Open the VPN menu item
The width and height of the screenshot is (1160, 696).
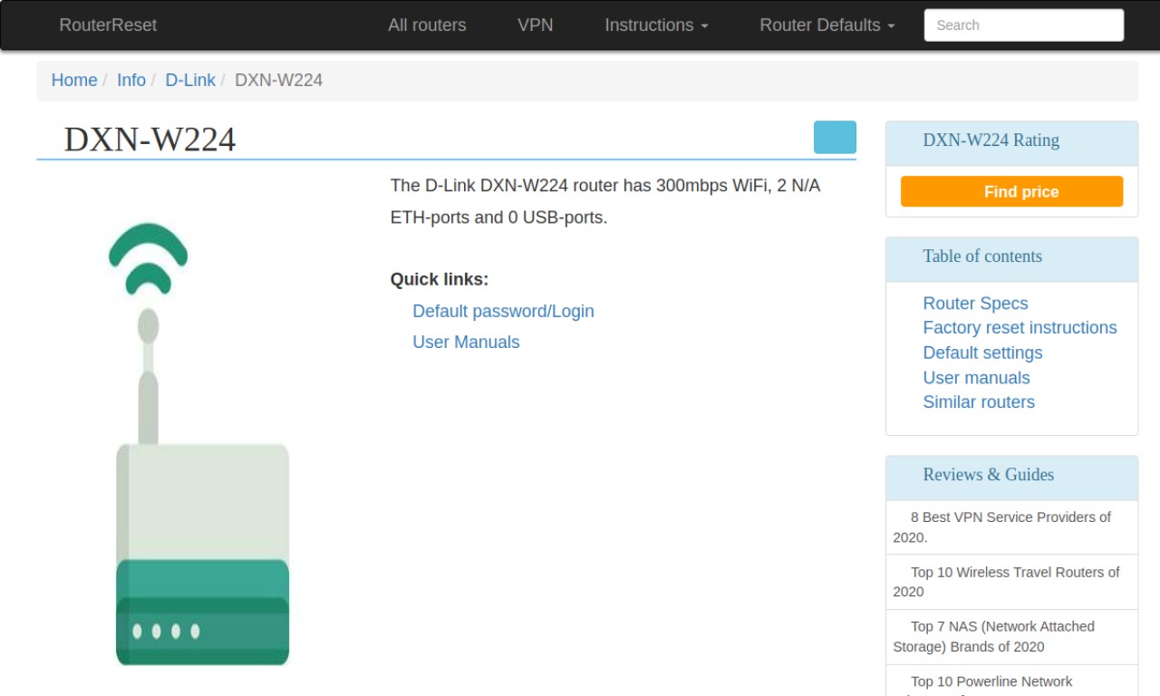[536, 25]
